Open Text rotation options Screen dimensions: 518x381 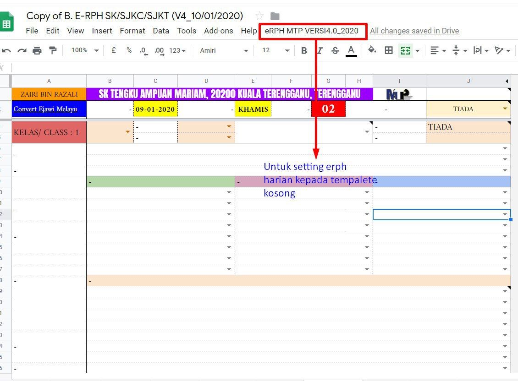tap(502, 50)
